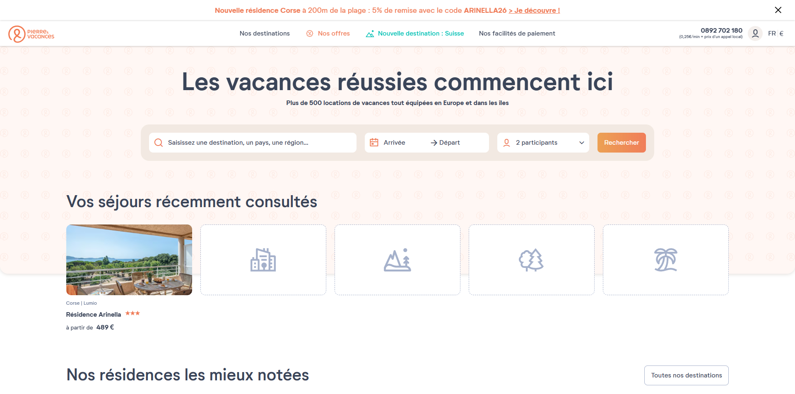
Task: Click the 'Les vacances réussies commencent ici' heading
Action: click(397, 82)
